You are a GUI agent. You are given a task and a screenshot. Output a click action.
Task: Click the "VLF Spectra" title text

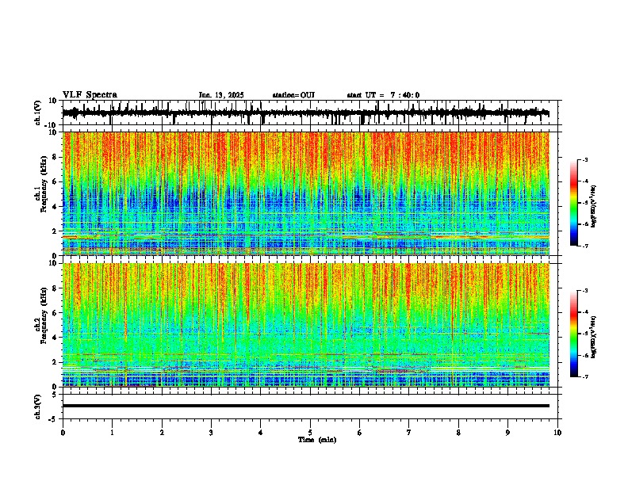point(90,95)
